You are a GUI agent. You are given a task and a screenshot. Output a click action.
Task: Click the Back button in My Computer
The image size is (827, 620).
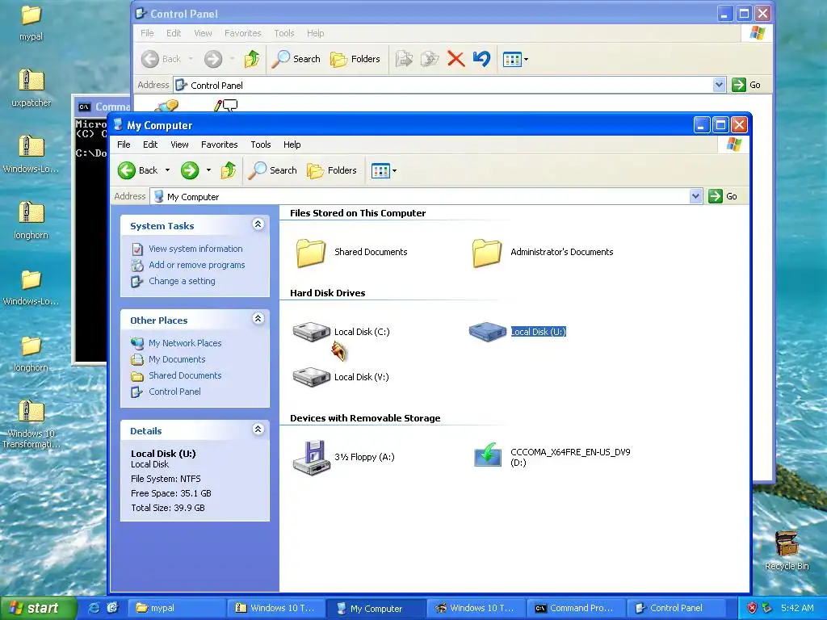click(137, 170)
